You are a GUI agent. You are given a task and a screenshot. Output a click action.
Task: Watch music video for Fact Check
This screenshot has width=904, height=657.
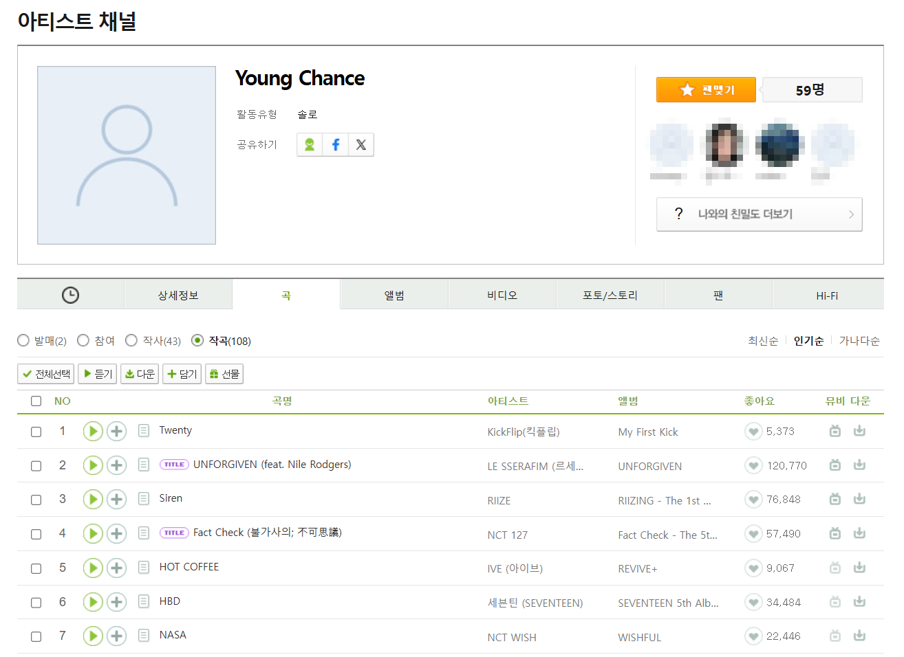click(x=835, y=533)
